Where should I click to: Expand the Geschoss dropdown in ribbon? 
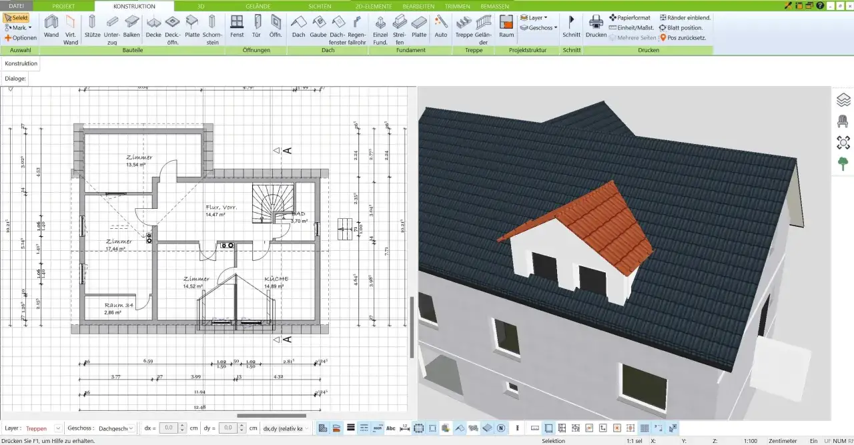538,28
